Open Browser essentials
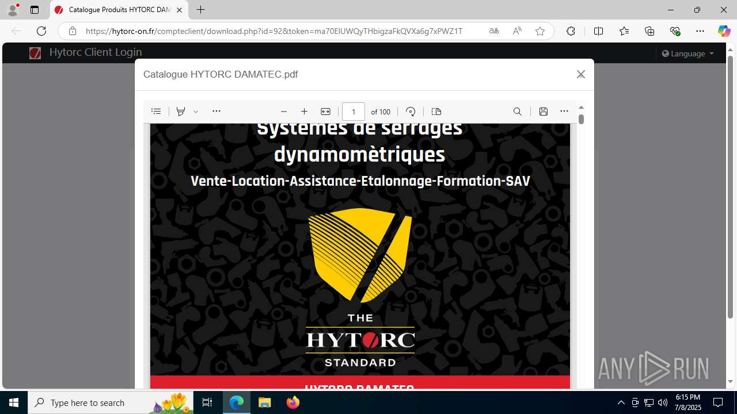Viewport: 737px width, 414px height. tap(675, 31)
